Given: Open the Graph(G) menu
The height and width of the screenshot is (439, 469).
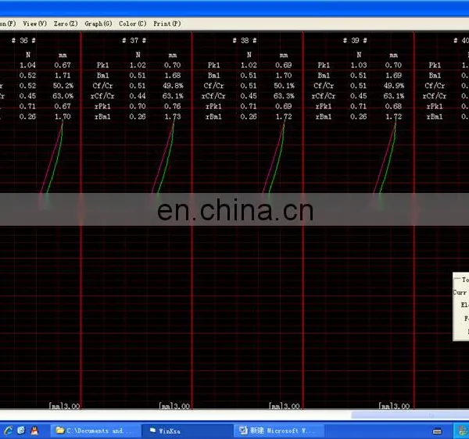Looking at the screenshot, I should point(98,23).
